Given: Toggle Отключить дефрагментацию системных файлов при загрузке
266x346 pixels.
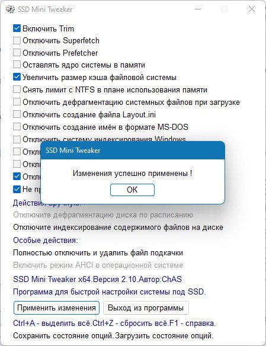Looking at the screenshot, I should 17,102.
